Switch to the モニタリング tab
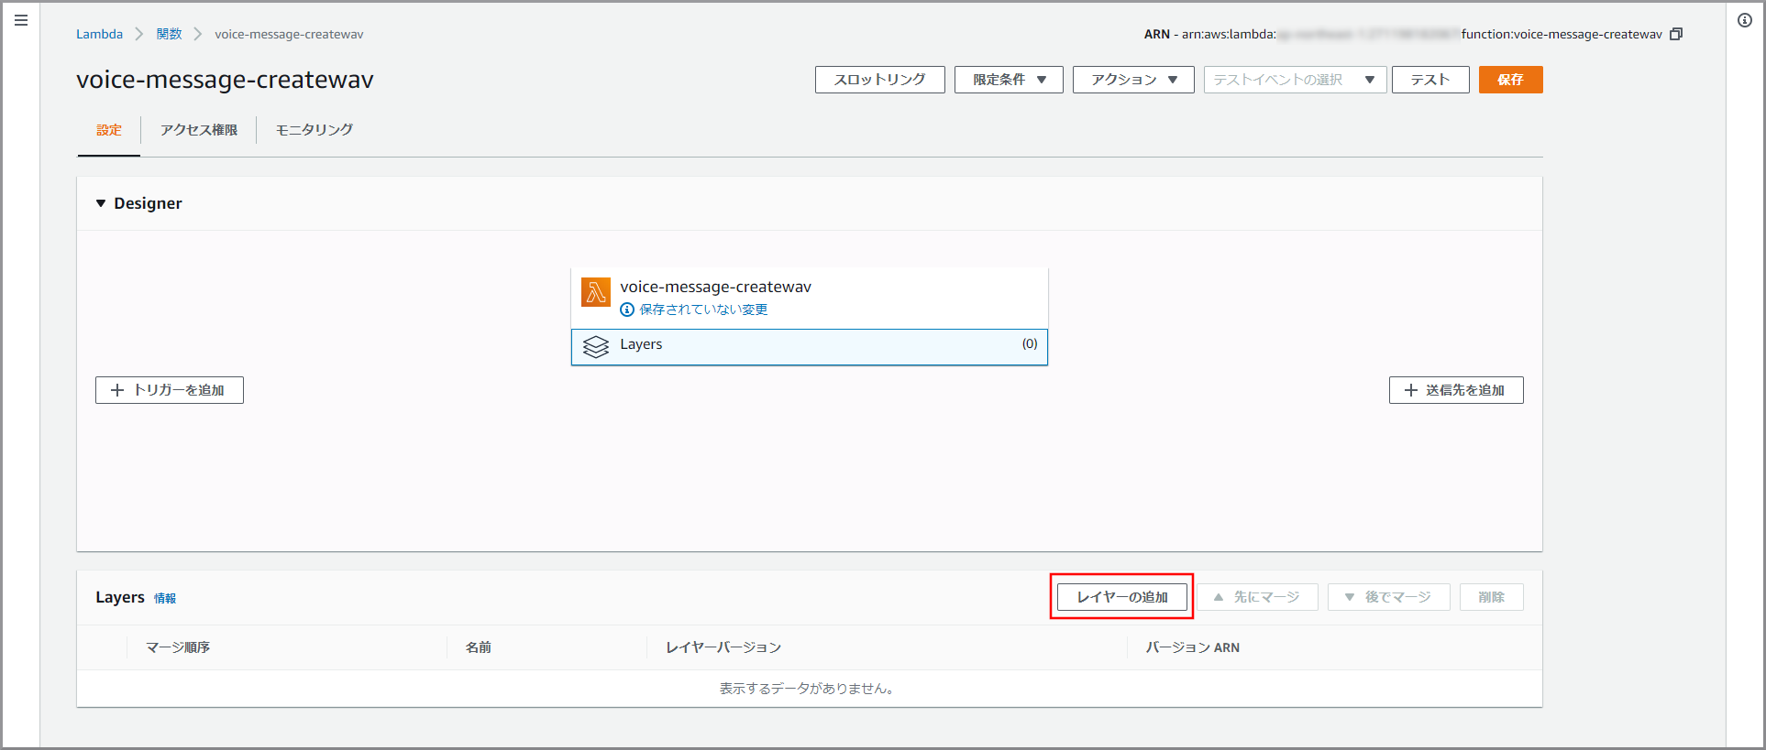The width and height of the screenshot is (1766, 750). (x=315, y=130)
